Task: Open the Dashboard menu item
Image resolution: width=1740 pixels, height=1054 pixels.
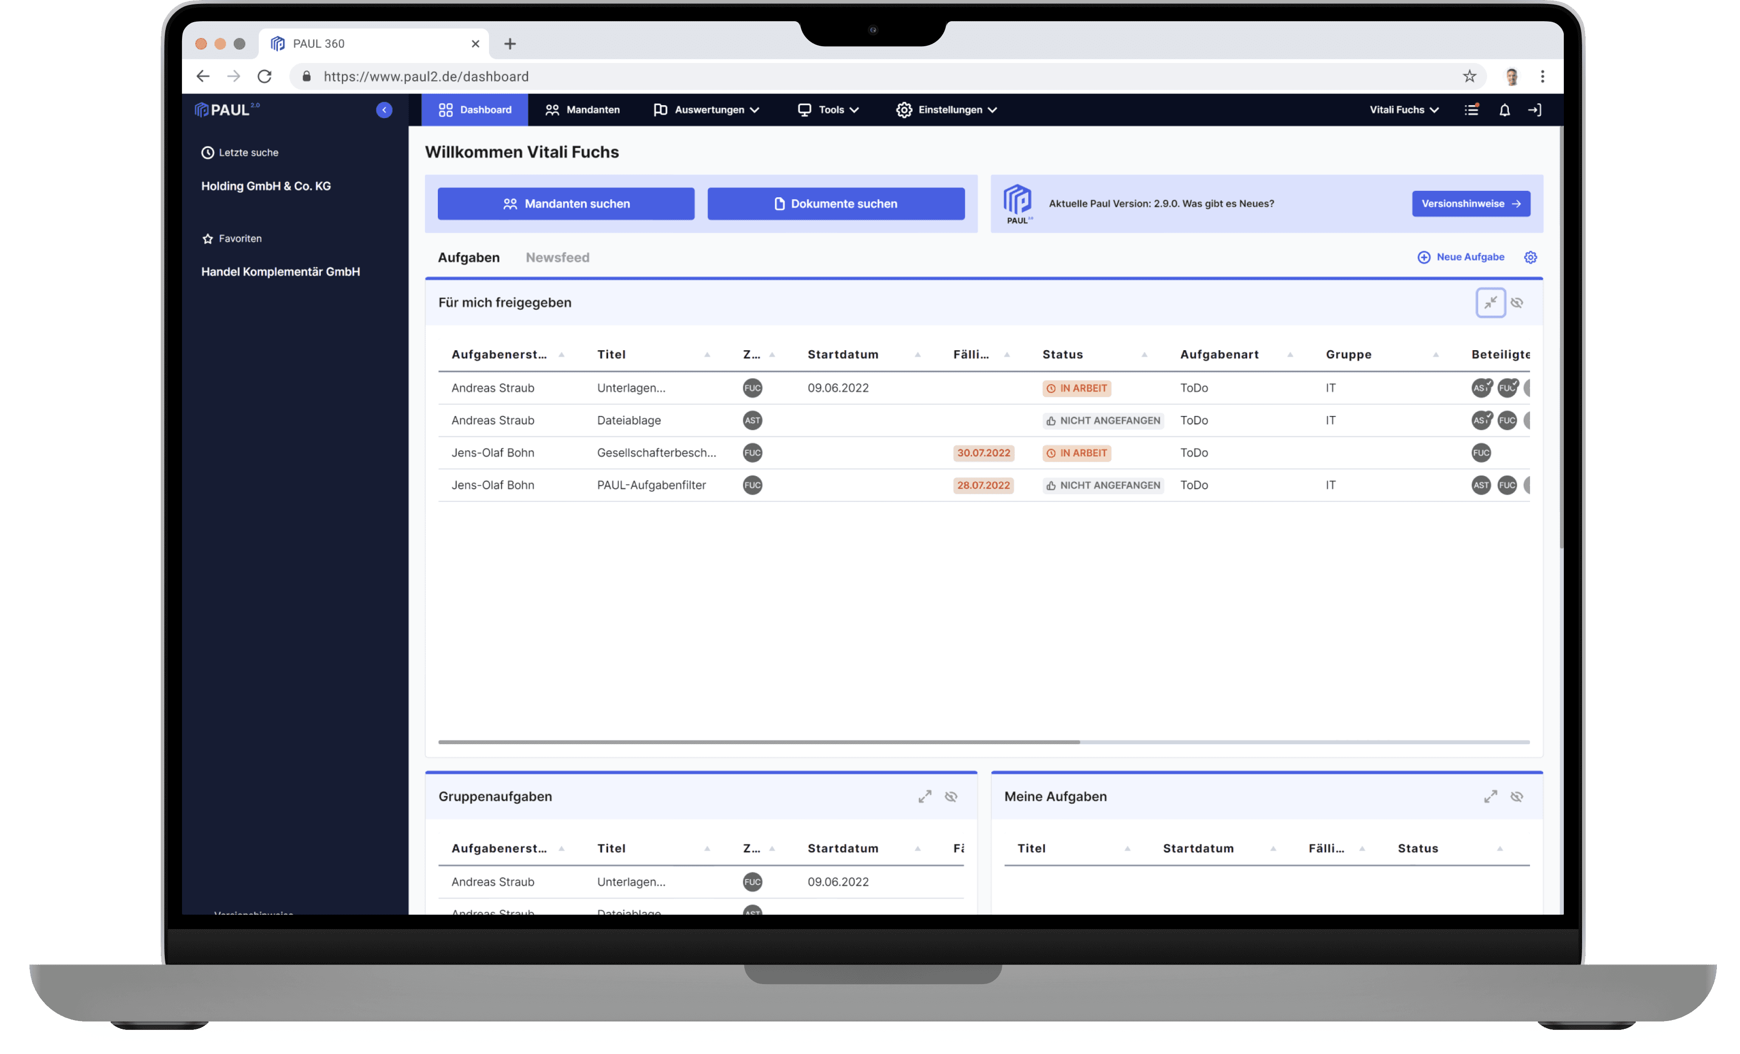Action: pos(475,109)
